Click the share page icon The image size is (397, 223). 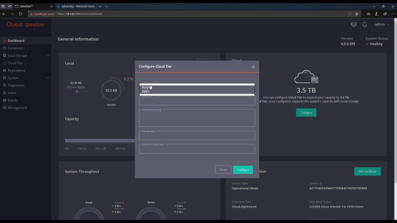pos(385,14)
